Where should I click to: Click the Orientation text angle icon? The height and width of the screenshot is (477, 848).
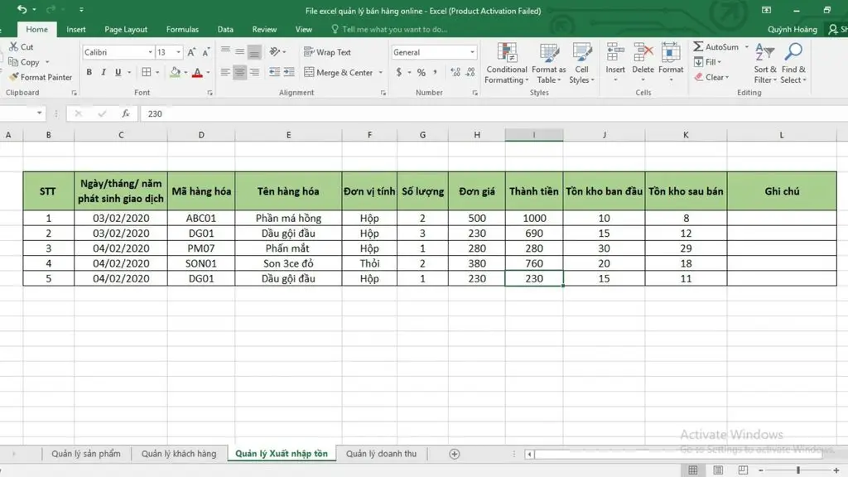click(x=275, y=52)
